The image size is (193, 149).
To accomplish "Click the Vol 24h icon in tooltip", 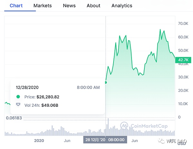I will 18,105.
